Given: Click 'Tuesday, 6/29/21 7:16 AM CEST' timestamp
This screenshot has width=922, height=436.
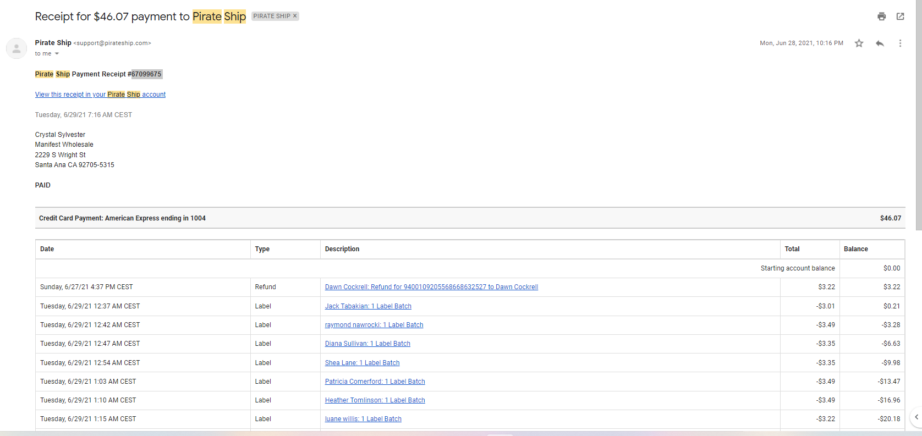Looking at the screenshot, I should [x=84, y=115].
